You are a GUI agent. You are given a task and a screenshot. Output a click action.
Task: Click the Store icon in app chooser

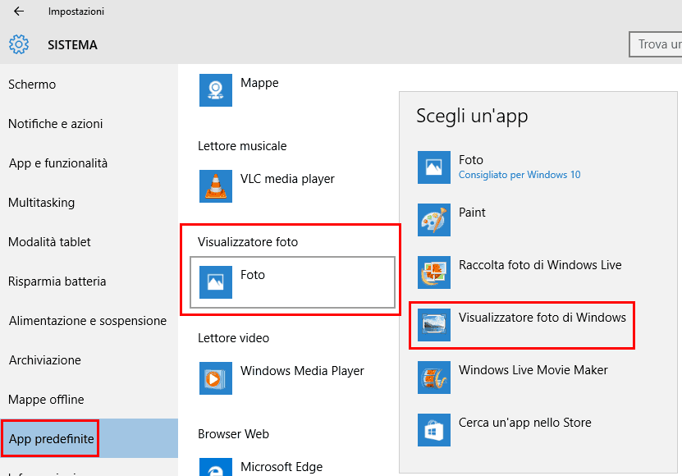(434, 430)
